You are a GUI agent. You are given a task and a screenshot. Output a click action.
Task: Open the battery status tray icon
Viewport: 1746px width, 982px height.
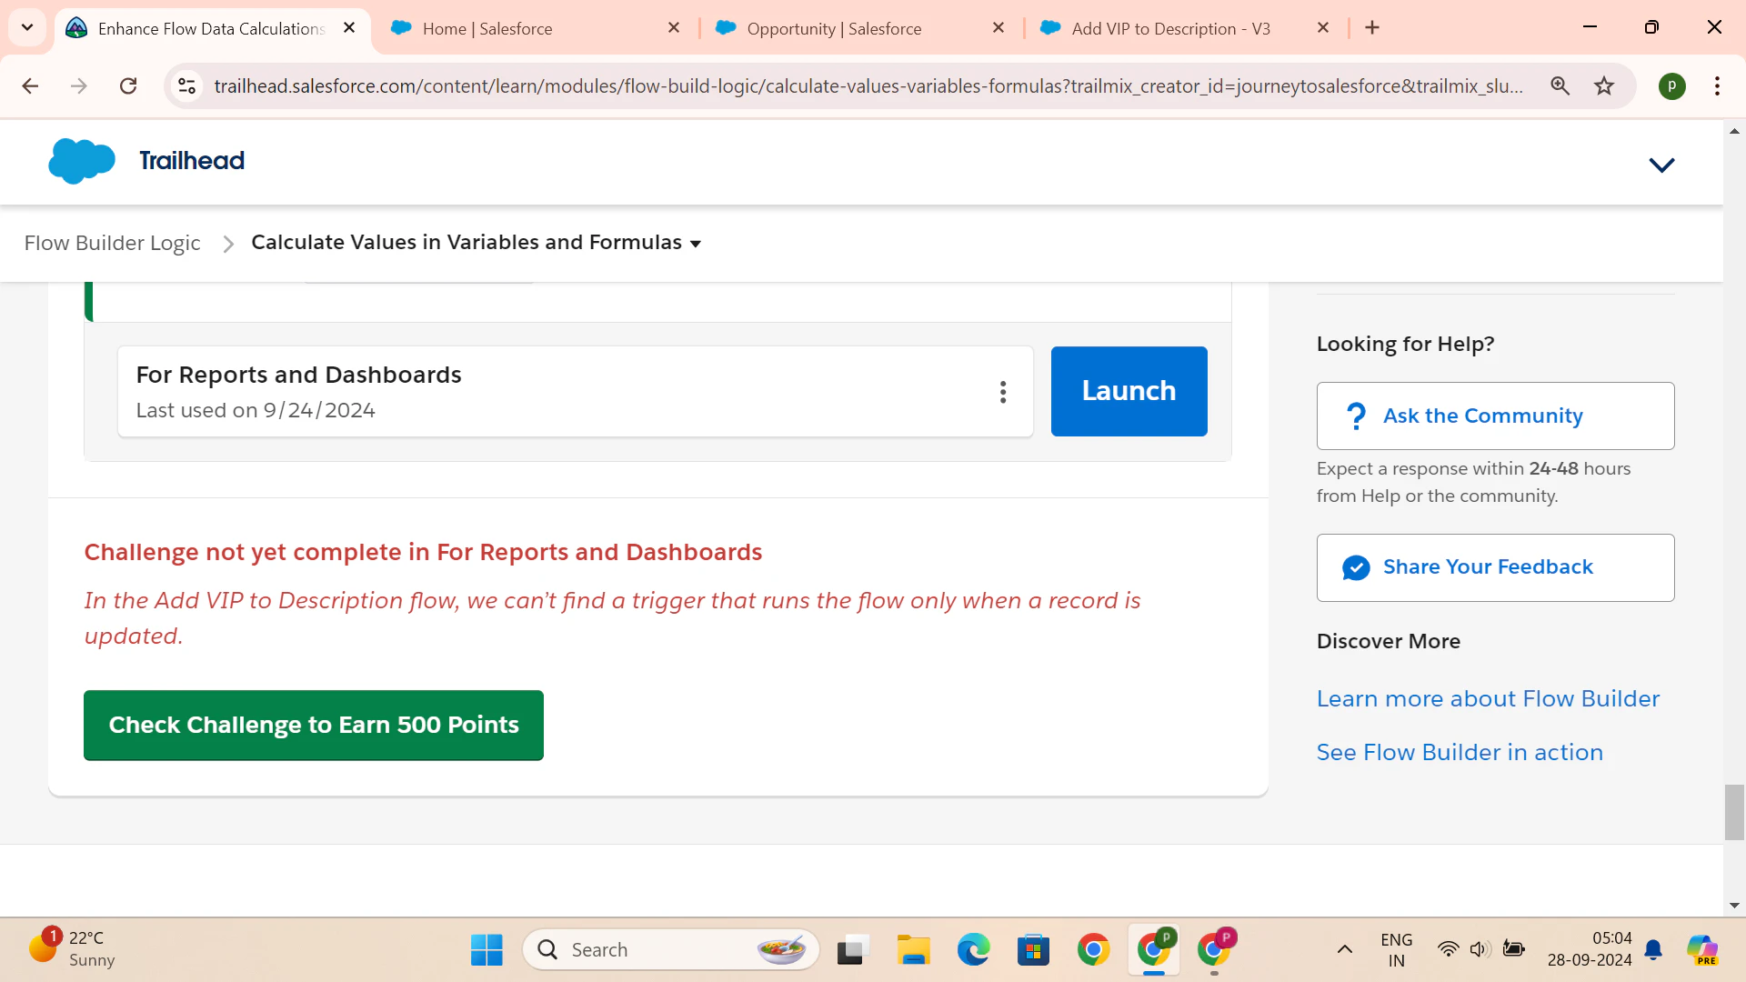coord(1513,949)
